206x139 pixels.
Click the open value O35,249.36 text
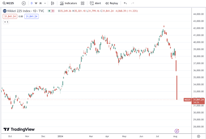65,11
